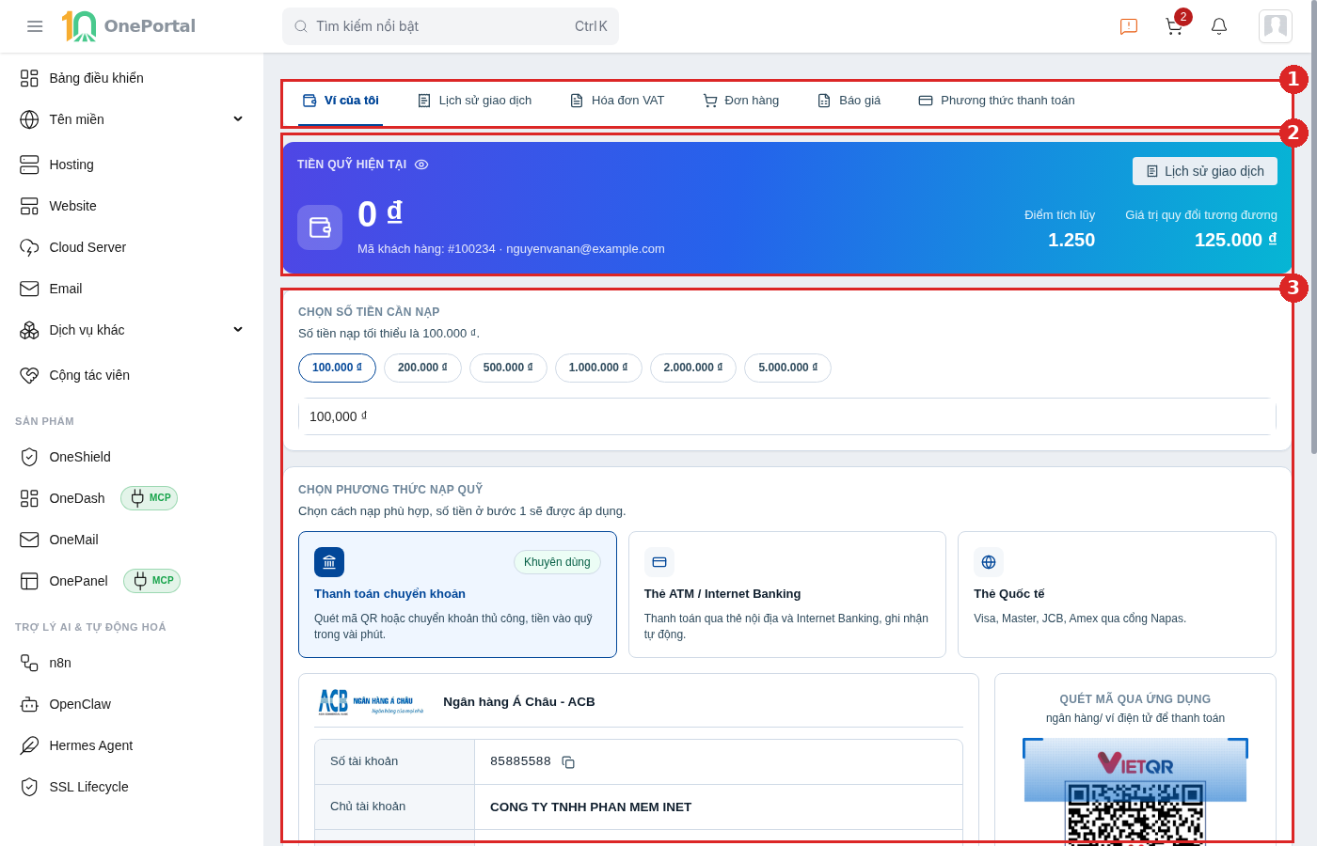Click the bank icon in Thanh toán chuyển khoản

(329, 562)
